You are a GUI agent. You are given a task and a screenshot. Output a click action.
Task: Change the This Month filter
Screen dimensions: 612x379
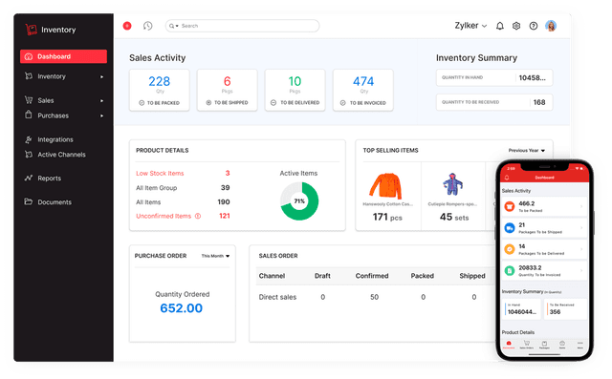click(x=215, y=256)
